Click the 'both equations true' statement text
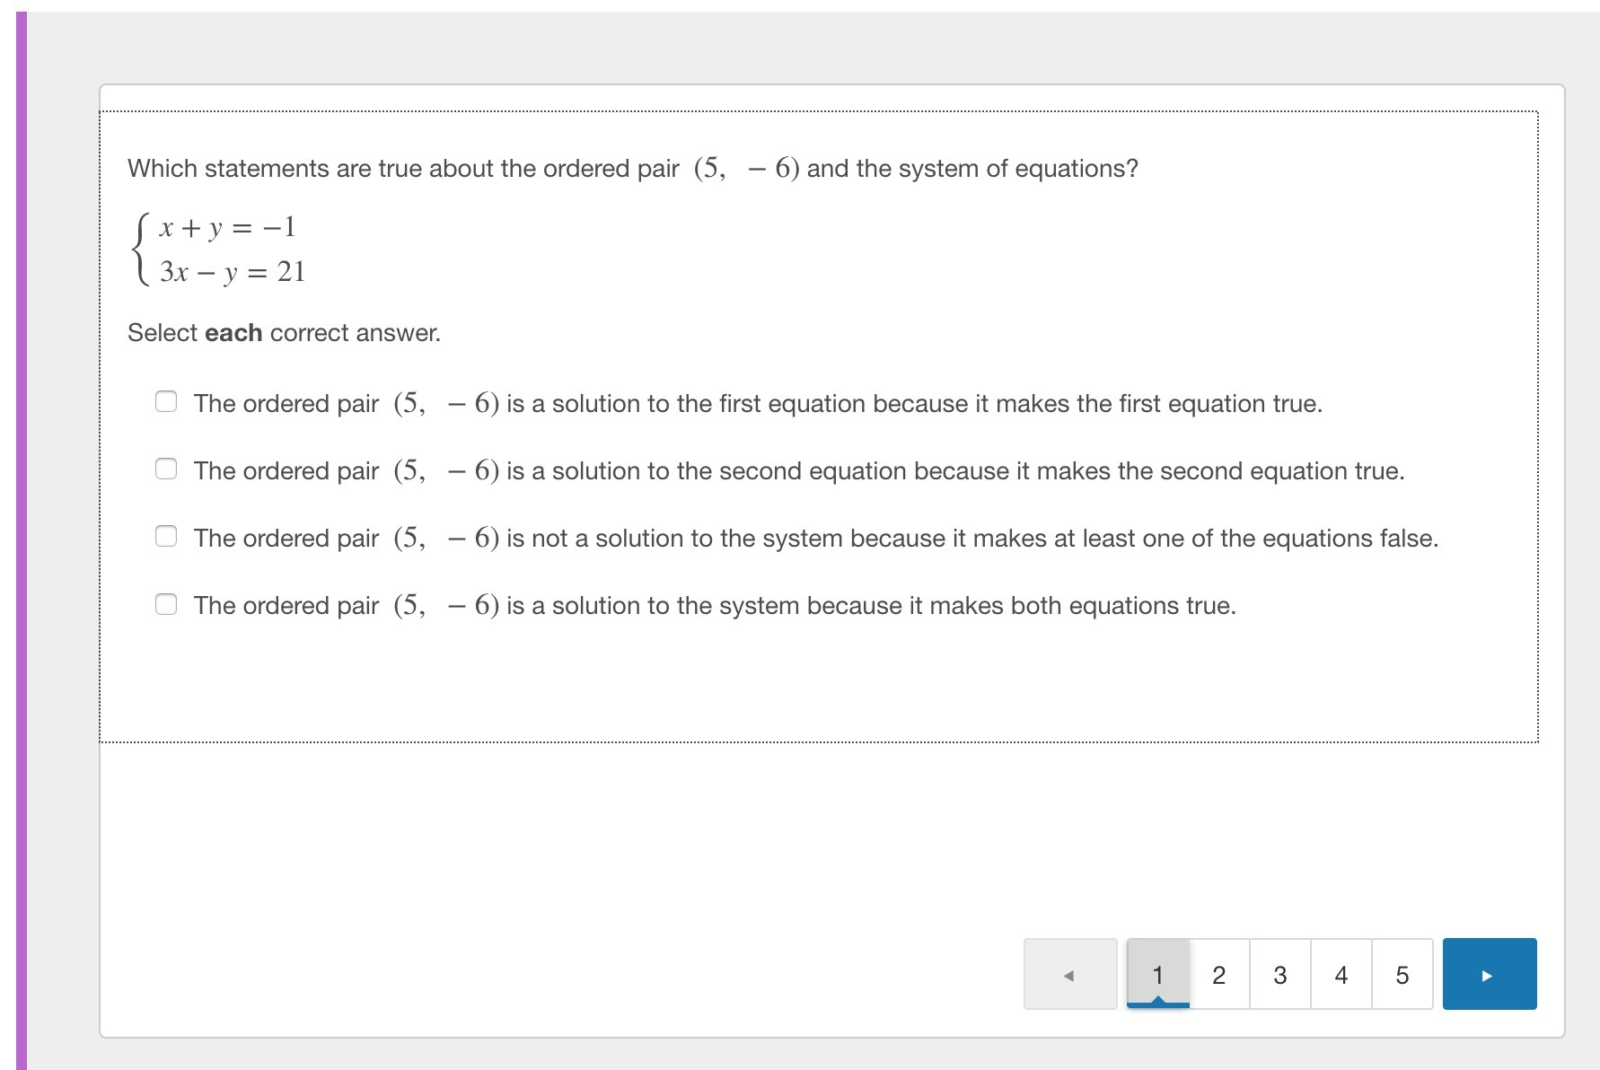This screenshot has width=1600, height=1070. pyautogui.click(x=715, y=605)
